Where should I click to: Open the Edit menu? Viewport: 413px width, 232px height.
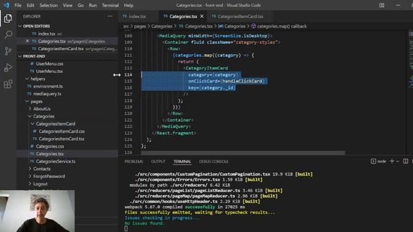click(30, 5)
